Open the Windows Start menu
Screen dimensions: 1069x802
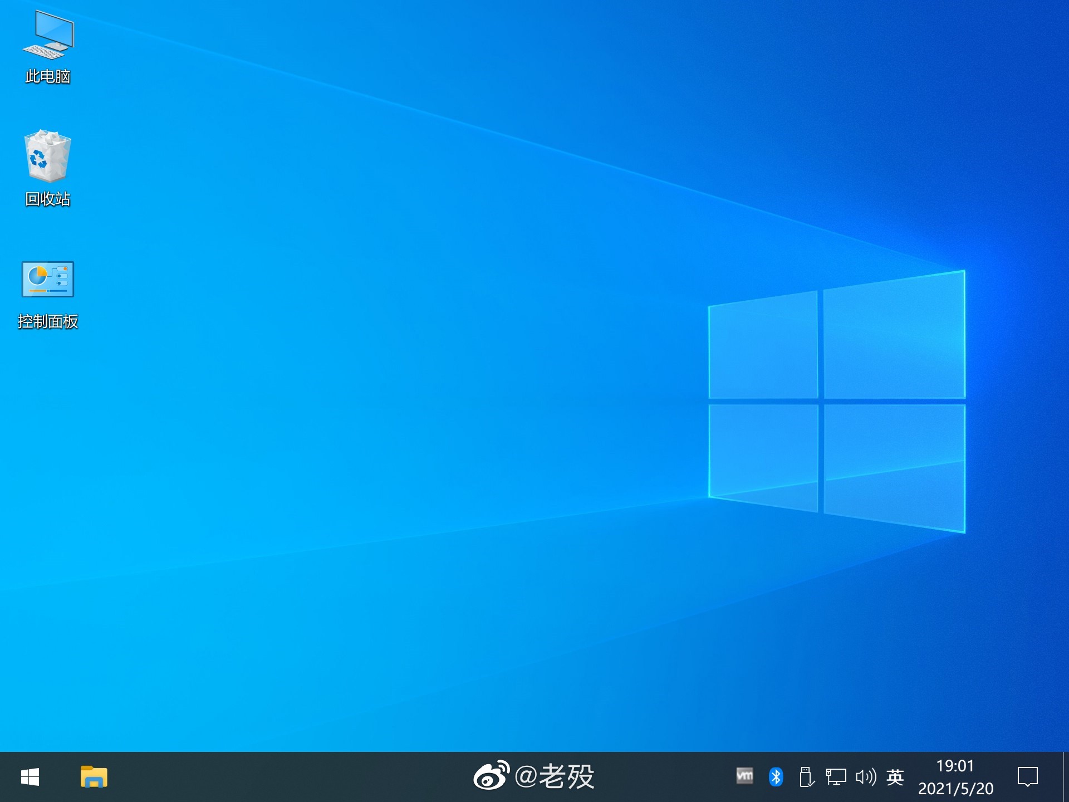pyautogui.click(x=30, y=777)
